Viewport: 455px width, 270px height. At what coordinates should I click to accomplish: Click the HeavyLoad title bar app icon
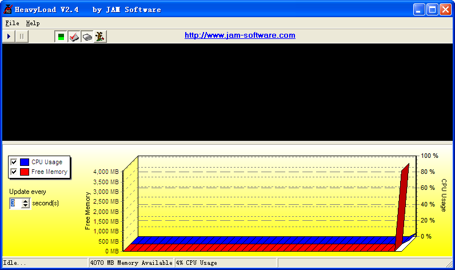[7, 9]
